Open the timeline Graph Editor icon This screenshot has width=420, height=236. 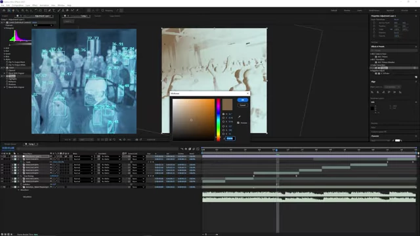pyautogui.click(x=198, y=149)
